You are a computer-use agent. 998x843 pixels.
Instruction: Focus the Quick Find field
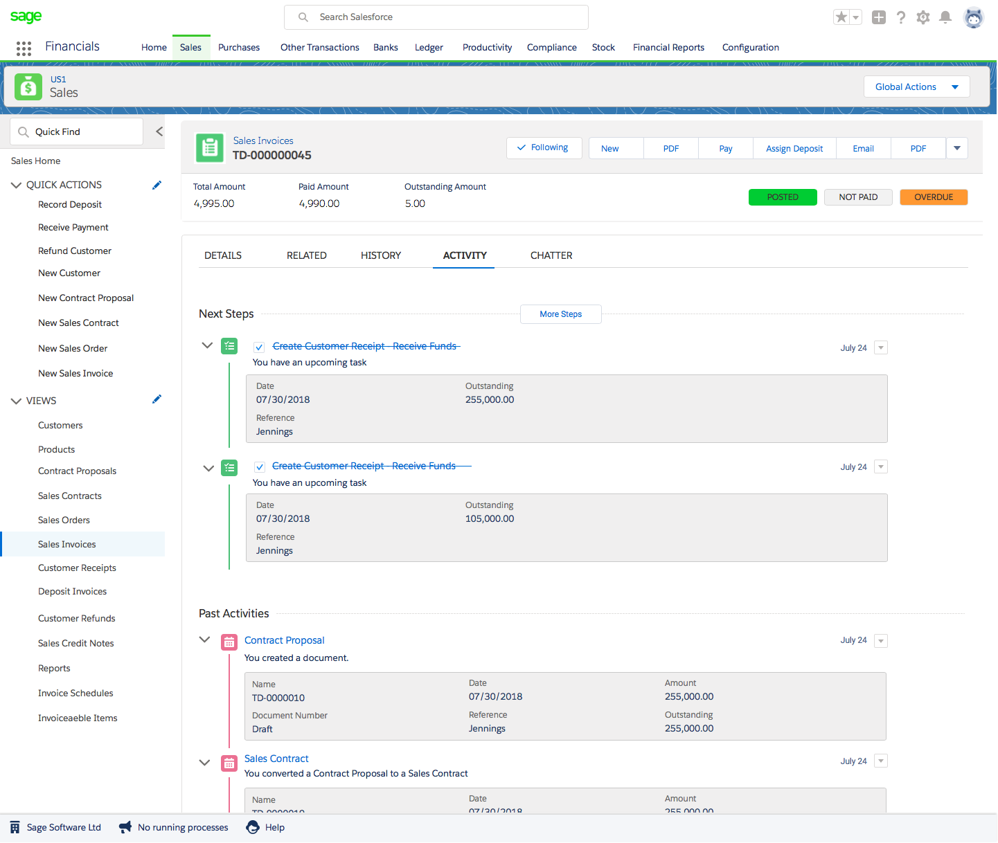point(76,132)
